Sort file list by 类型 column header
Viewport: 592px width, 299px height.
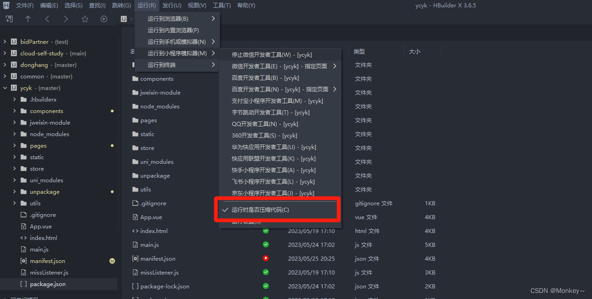pos(359,52)
